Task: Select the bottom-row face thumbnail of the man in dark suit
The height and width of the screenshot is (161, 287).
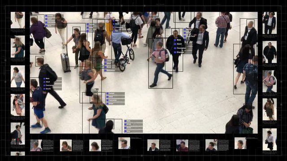Action: 153,145
